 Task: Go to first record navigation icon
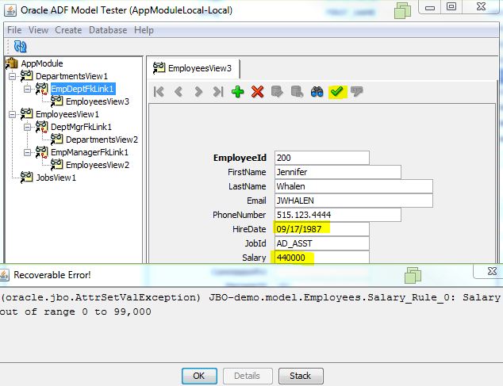click(159, 92)
